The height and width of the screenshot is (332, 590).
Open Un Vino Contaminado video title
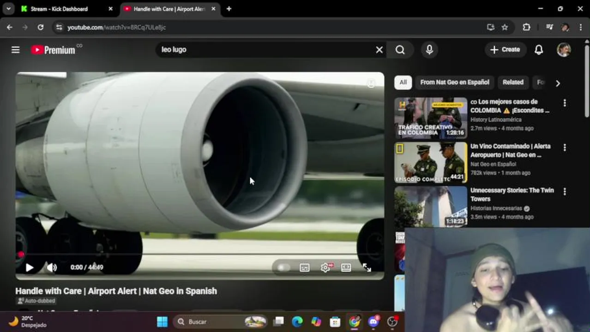pyautogui.click(x=511, y=150)
